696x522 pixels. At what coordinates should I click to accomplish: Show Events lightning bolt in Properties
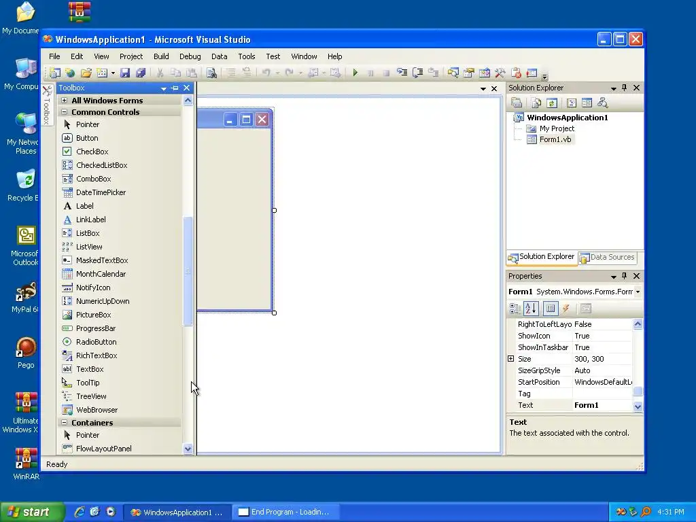pyautogui.click(x=566, y=309)
